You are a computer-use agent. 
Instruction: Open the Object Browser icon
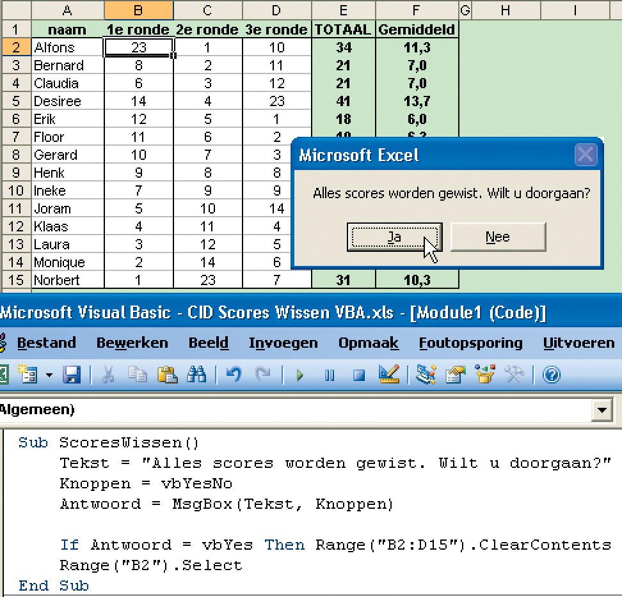(485, 375)
